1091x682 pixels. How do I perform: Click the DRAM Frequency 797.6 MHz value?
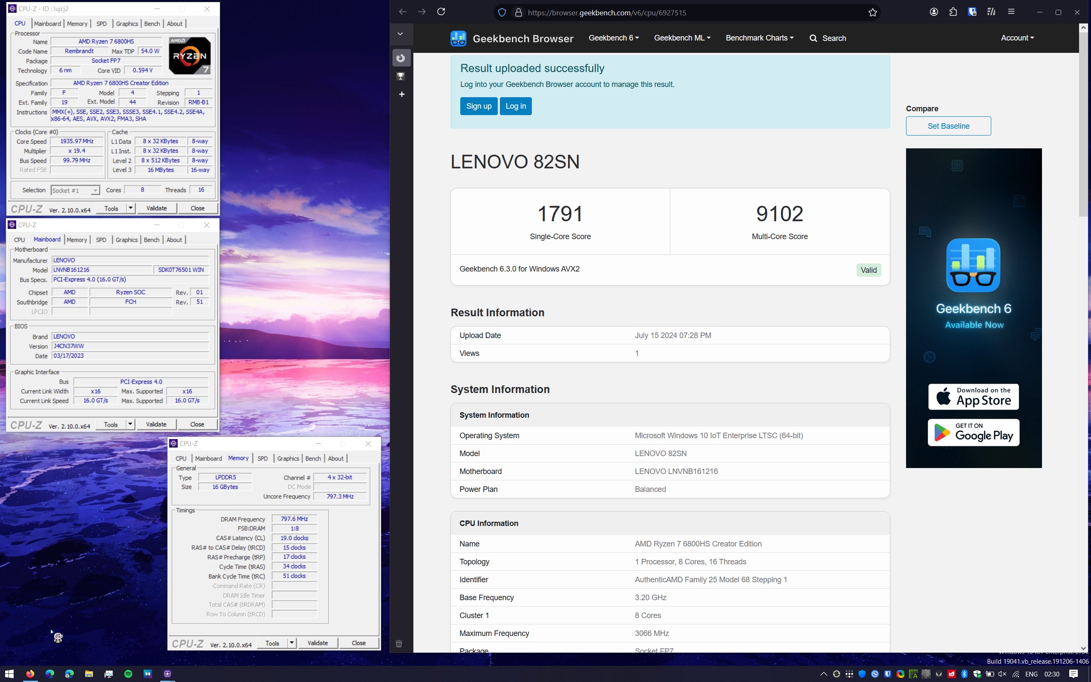pyautogui.click(x=294, y=519)
